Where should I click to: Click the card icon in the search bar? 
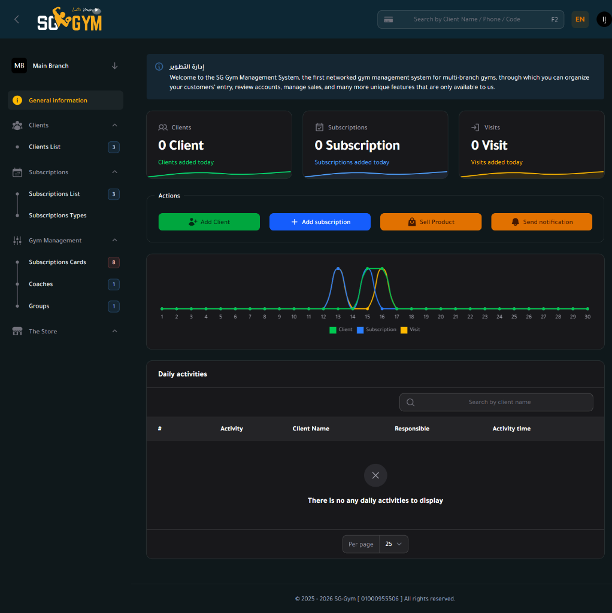click(x=388, y=20)
